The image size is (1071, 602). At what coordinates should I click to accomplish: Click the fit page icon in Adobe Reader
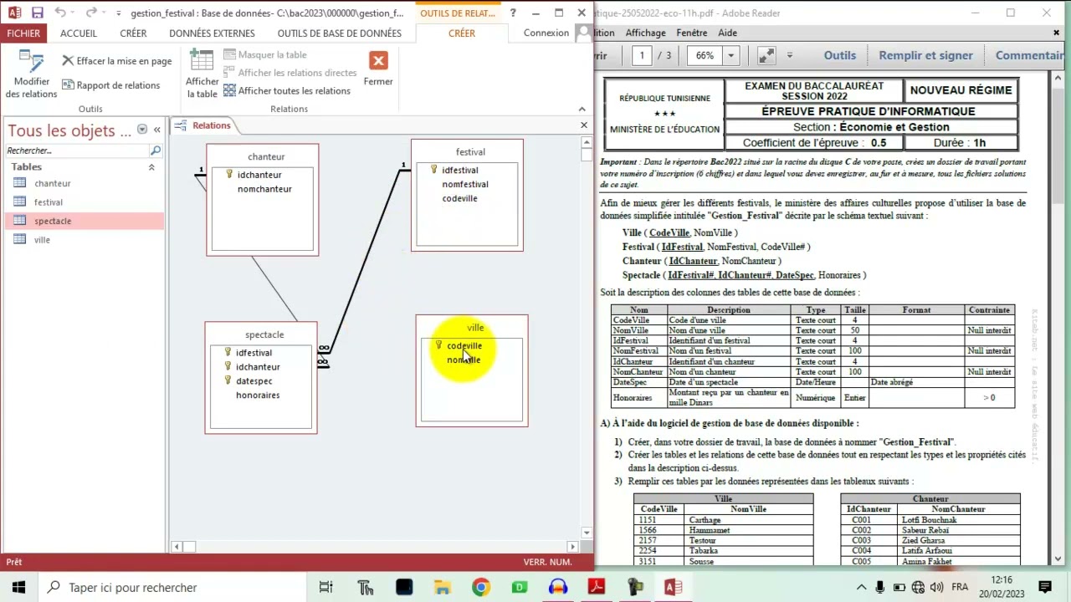766,55
